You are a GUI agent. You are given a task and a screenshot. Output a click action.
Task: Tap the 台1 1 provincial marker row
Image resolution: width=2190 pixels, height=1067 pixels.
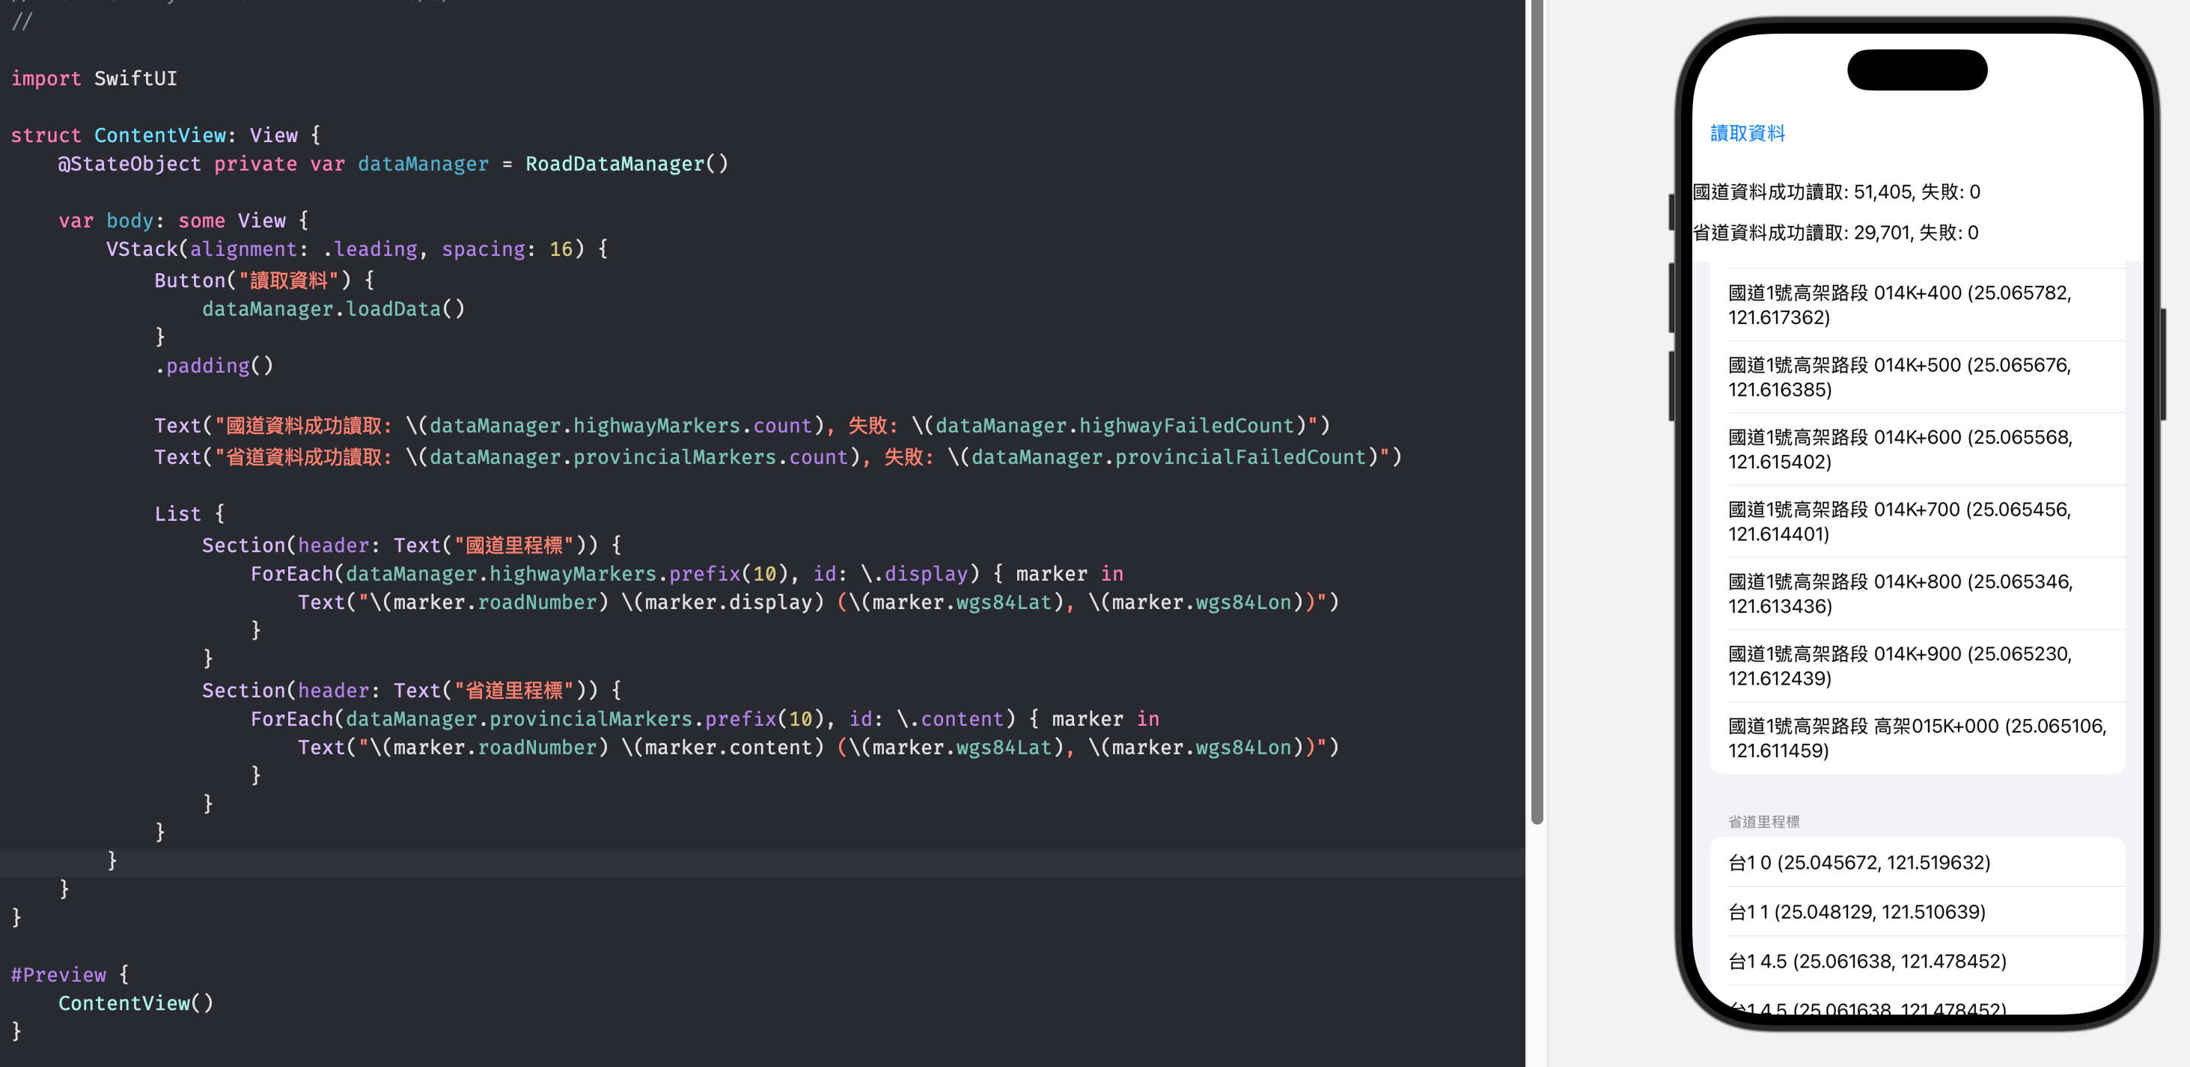1856,911
